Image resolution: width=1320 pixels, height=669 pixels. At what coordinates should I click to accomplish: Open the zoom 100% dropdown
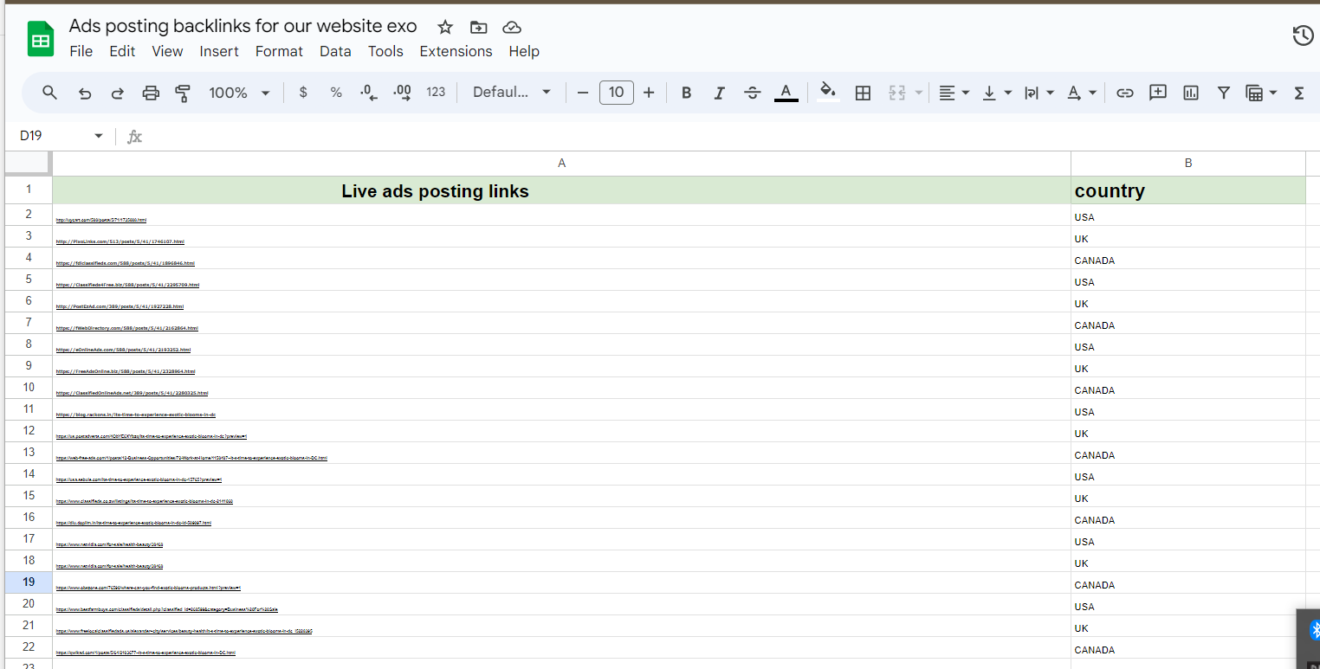click(x=239, y=93)
